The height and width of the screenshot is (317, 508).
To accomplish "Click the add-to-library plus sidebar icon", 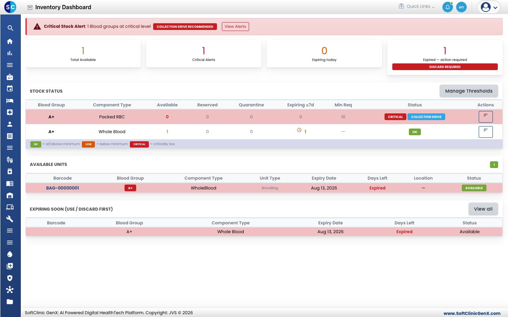I will (10, 266).
